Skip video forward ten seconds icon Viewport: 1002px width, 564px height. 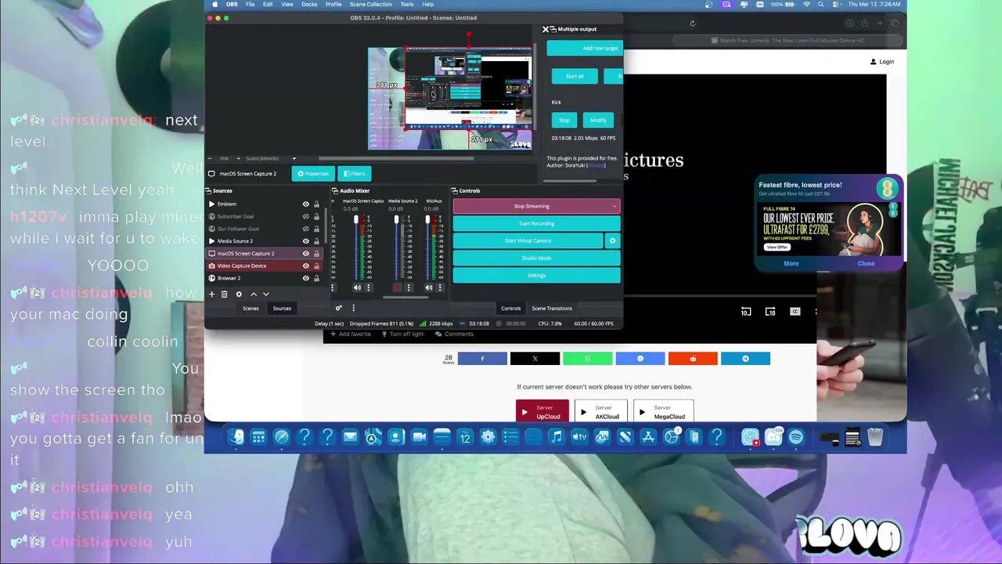pyautogui.click(x=770, y=311)
